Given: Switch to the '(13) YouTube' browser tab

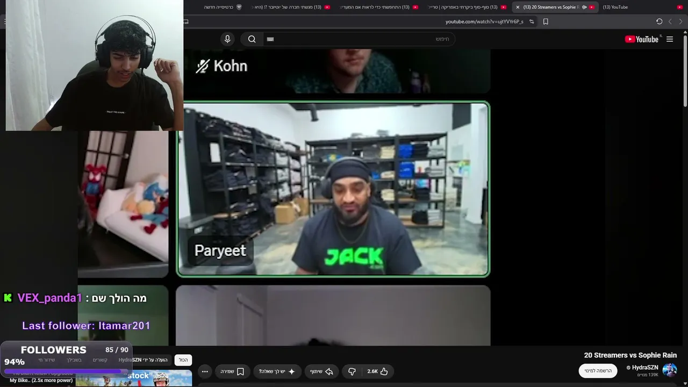Looking at the screenshot, I should point(642,7).
